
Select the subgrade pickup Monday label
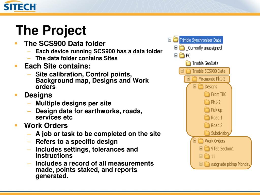click(231, 164)
